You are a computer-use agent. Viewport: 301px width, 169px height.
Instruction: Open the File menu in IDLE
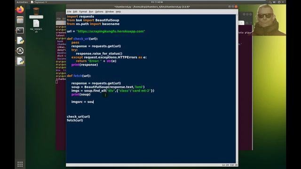click(x=69, y=12)
